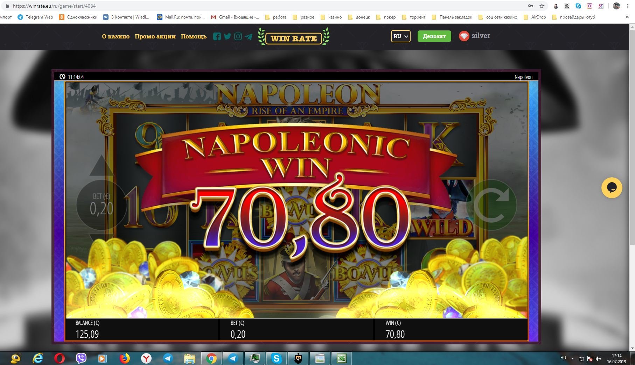Increase bet using the up arrow

click(x=101, y=165)
